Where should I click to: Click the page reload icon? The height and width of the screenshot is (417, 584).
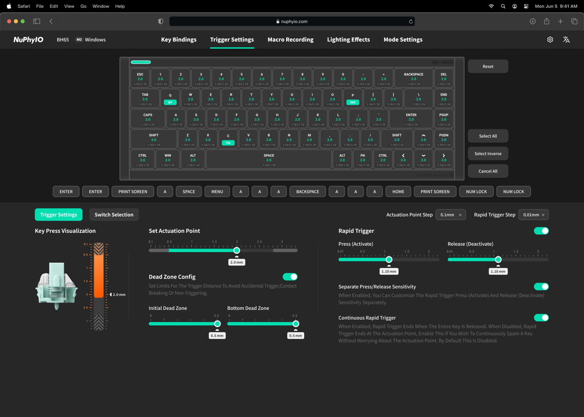tap(411, 21)
